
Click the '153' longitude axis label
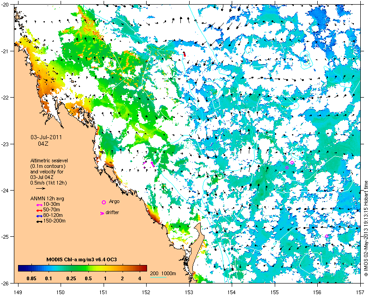click(x=189, y=292)
